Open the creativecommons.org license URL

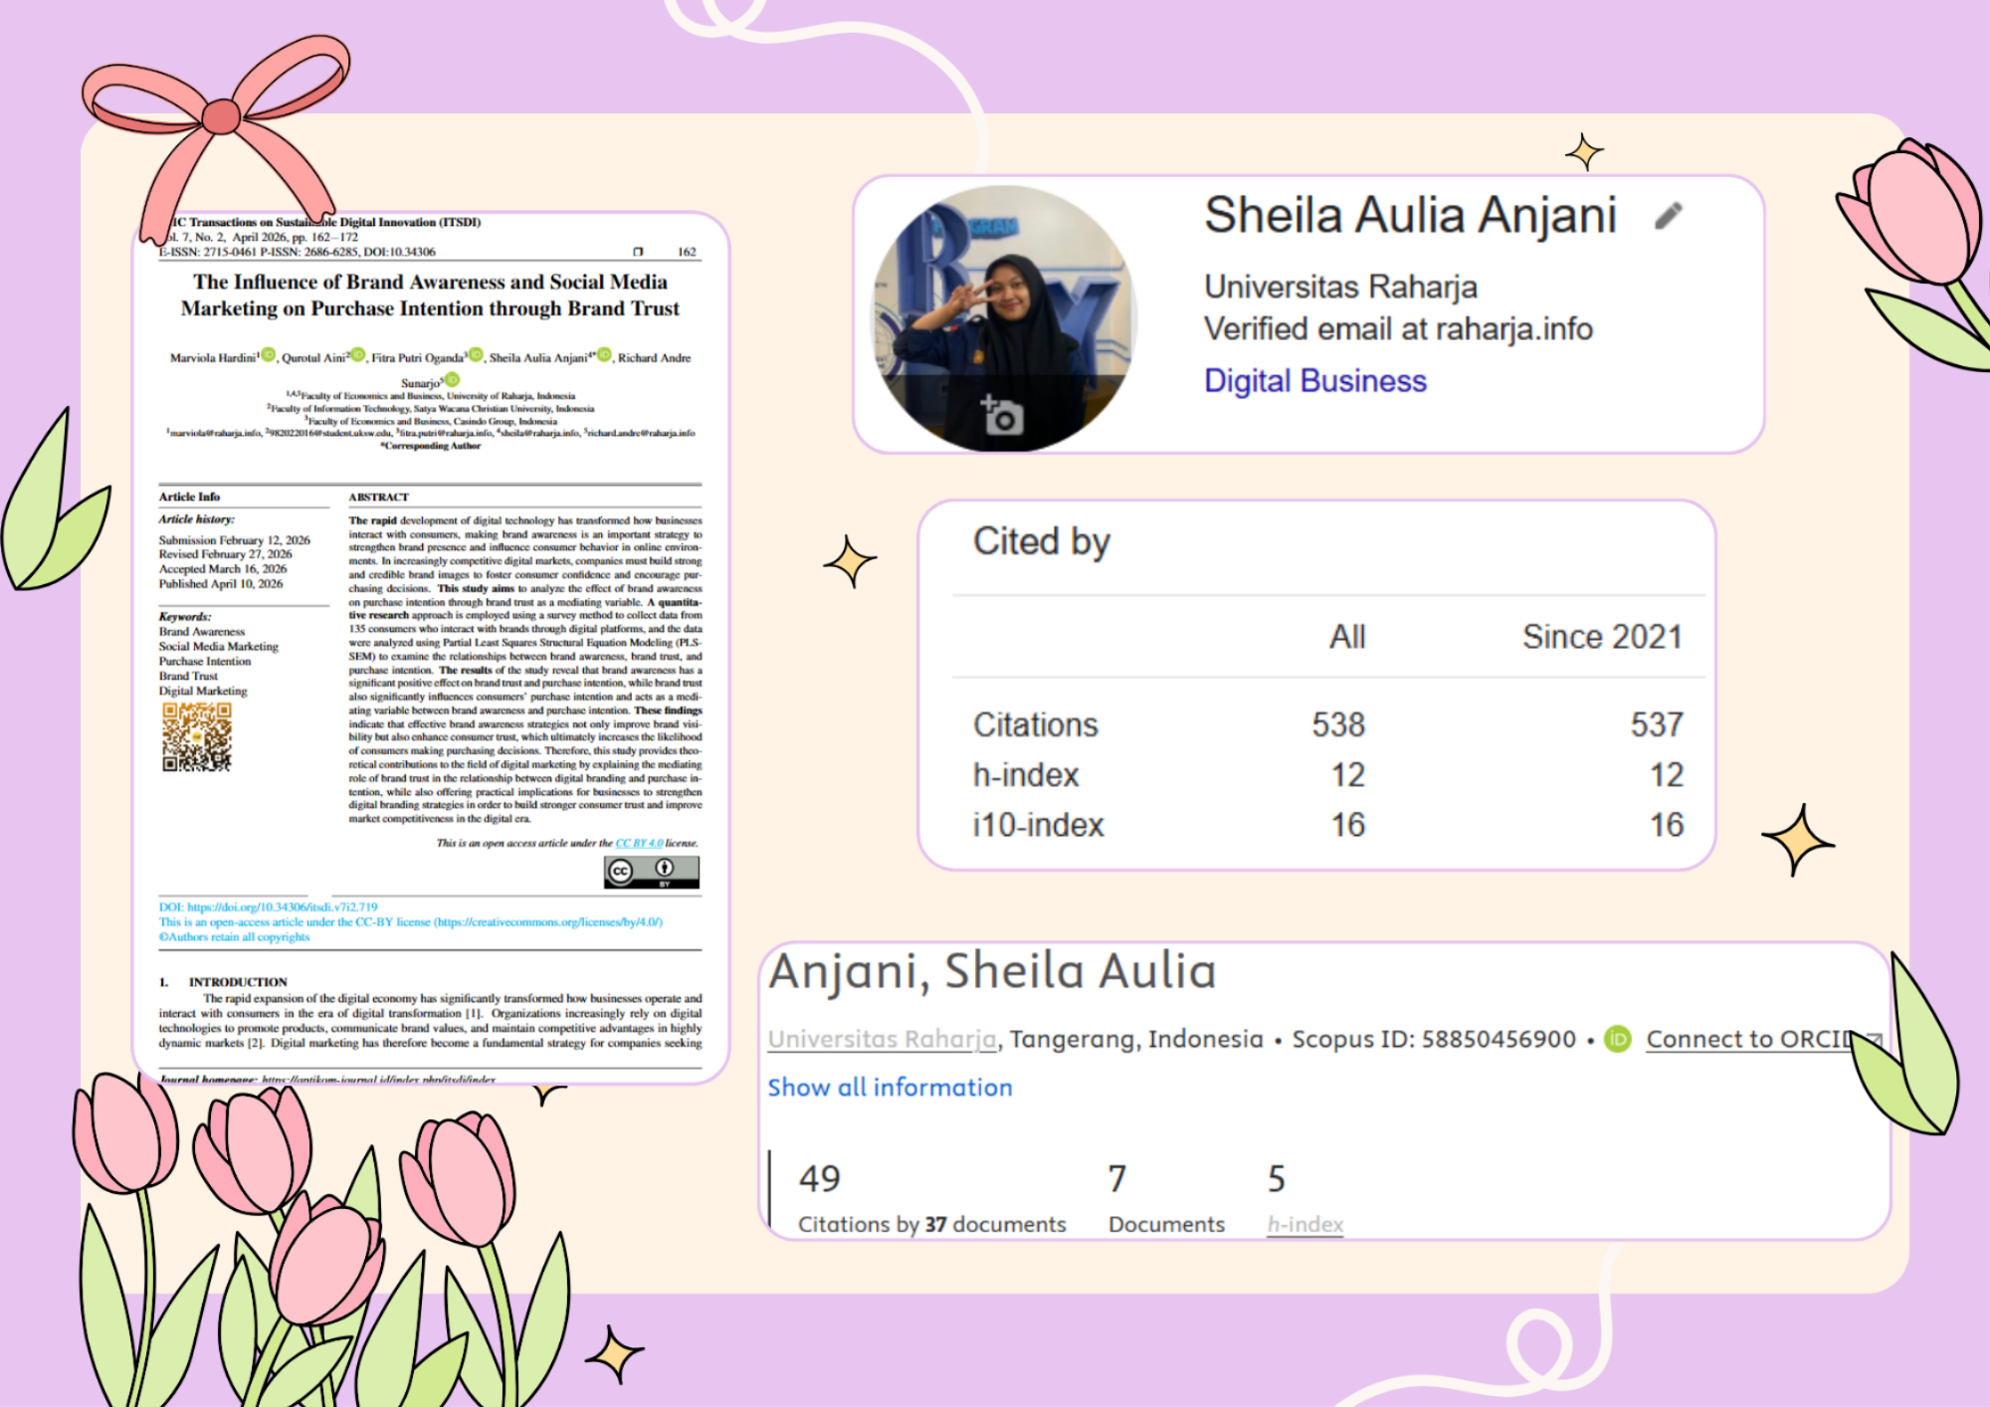(548, 922)
